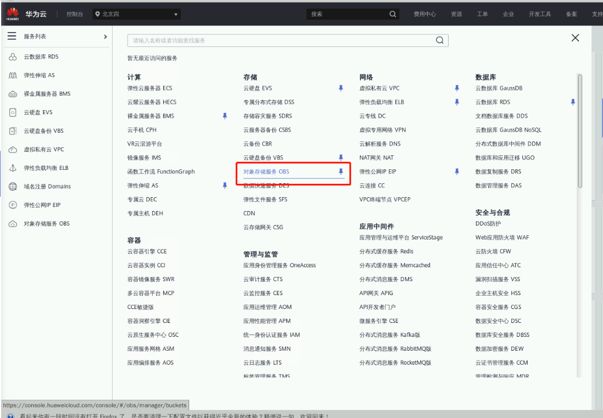Open 费用中心 in top menu
The width and height of the screenshot is (603, 418).
[425, 14]
